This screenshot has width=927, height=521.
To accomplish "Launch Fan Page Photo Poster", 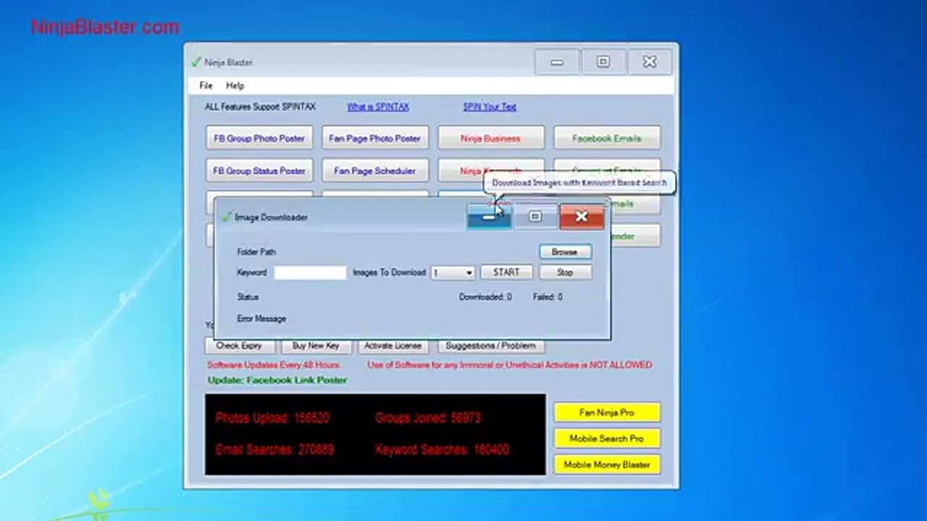I will click(x=375, y=138).
